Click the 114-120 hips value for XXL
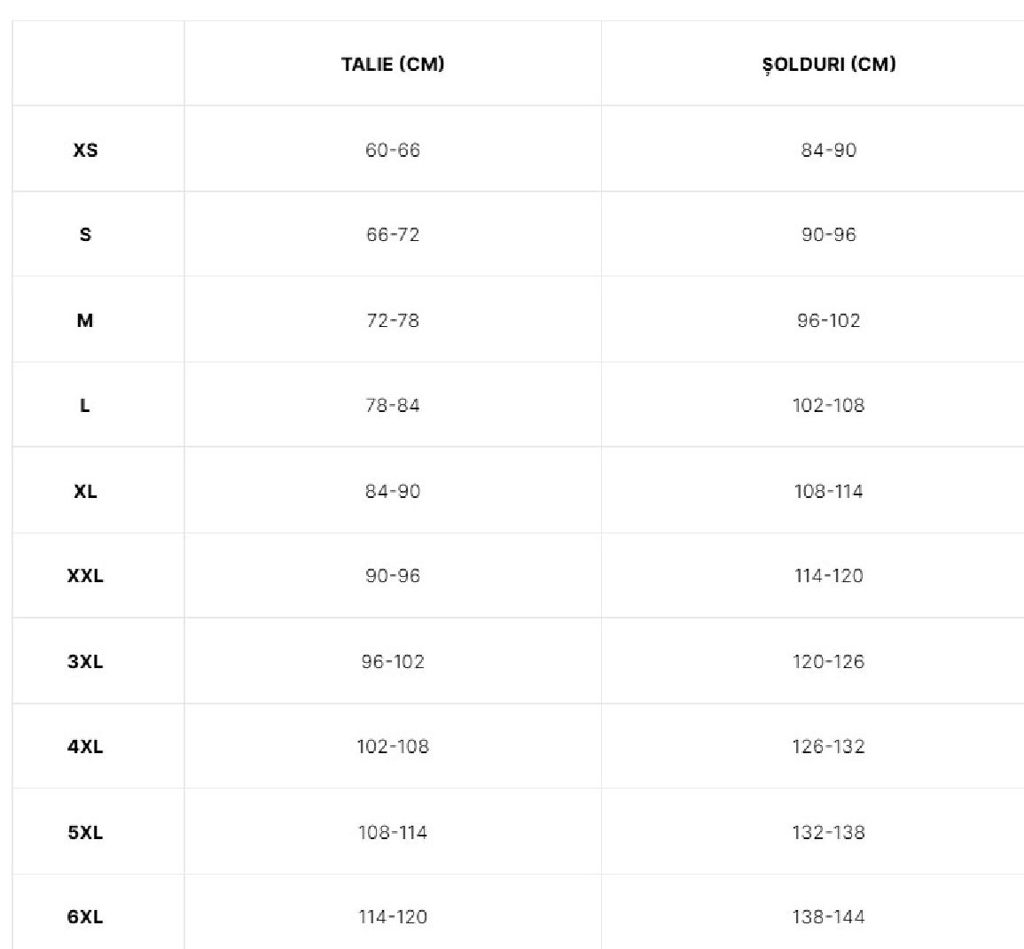The width and height of the screenshot is (1024, 949). coord(829,576)
